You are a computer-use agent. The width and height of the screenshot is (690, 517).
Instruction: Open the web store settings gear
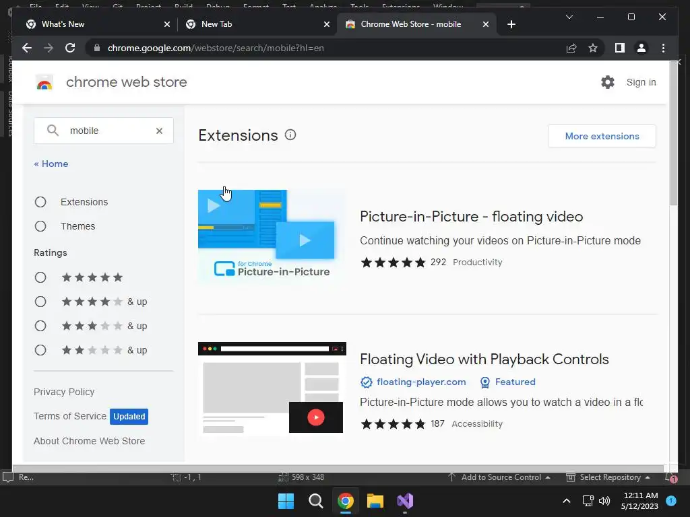pyautogui.click(x=608, y=81)
